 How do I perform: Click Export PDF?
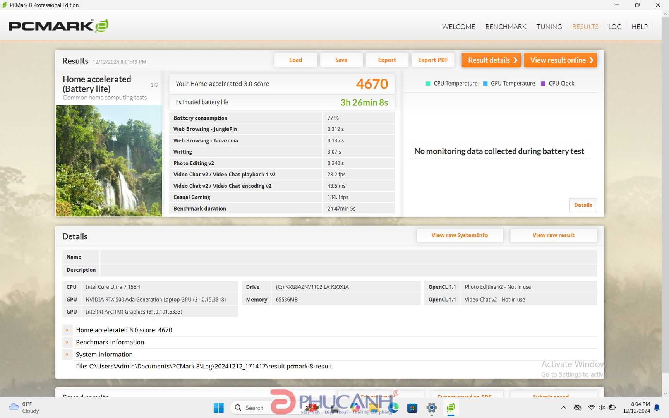click(433, 60)
